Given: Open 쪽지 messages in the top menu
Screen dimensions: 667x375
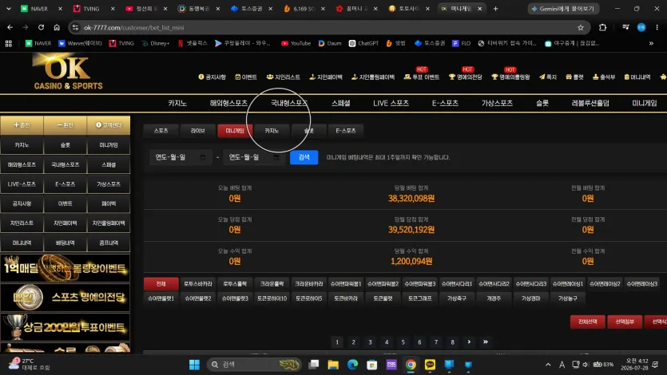Looking at the screenshot, I should (x=547, y=77).
